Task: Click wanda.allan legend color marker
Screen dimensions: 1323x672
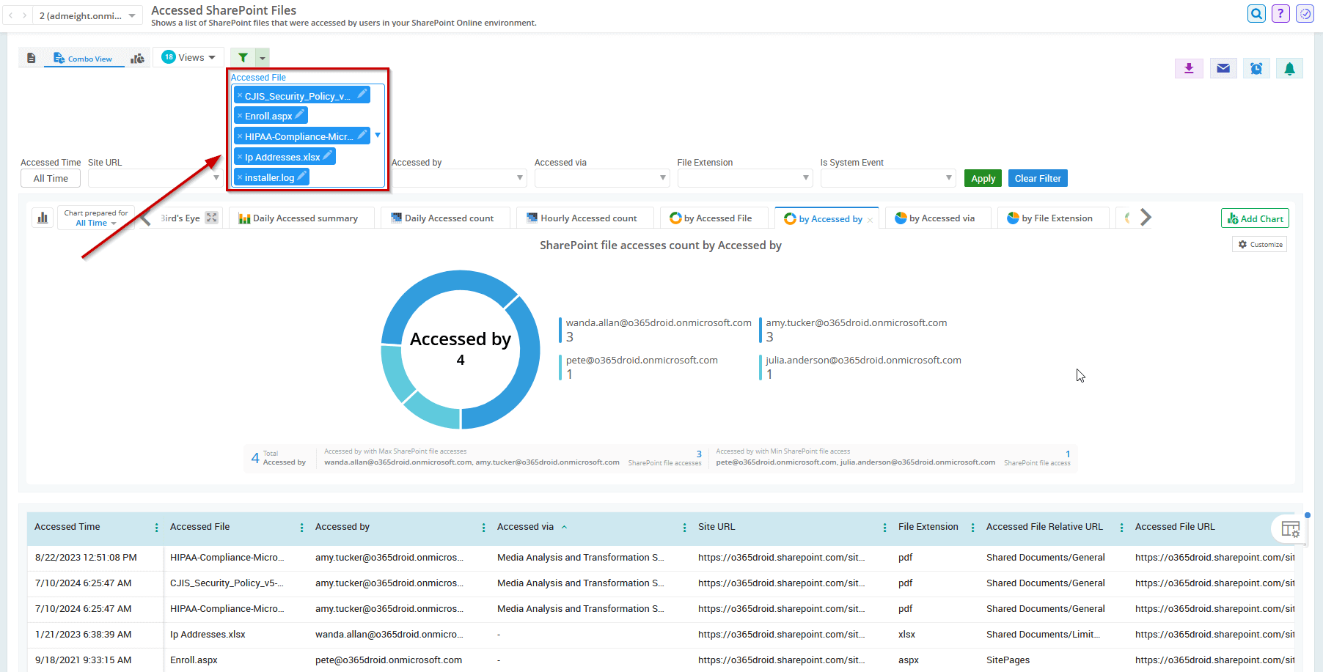Action: point(560,330)
